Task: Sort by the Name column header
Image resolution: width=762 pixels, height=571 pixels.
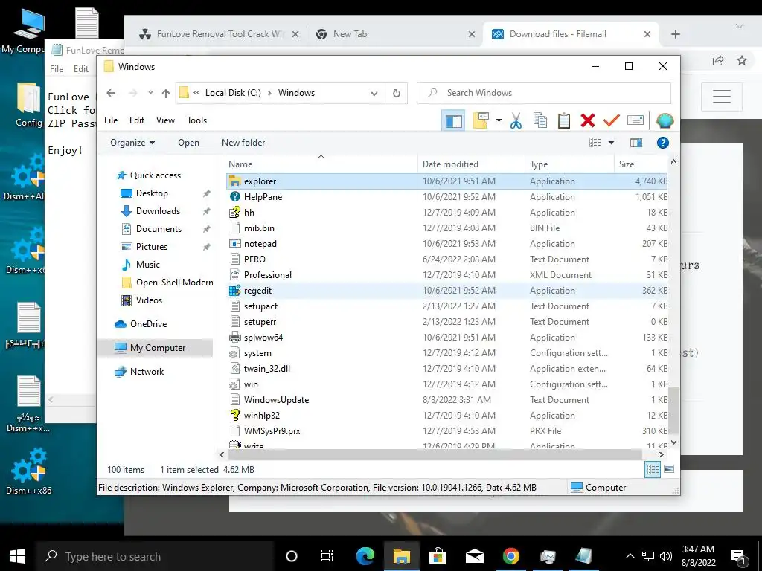Action: (x=321, y=164)
